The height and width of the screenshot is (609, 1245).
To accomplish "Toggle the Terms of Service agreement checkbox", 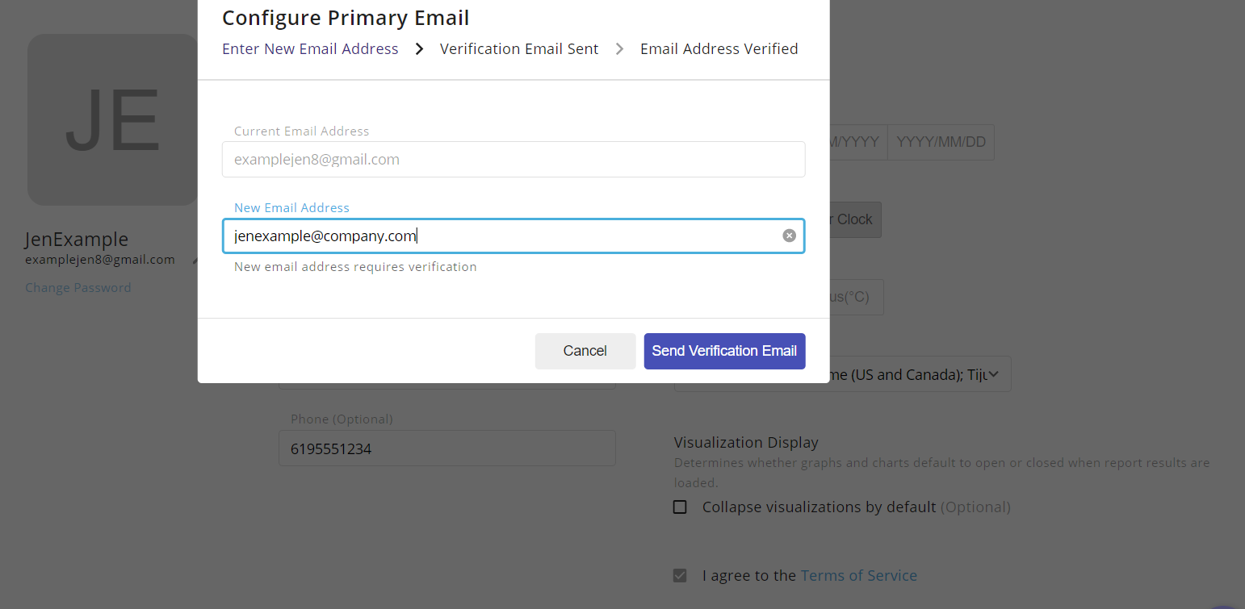I will click(681, 576).
